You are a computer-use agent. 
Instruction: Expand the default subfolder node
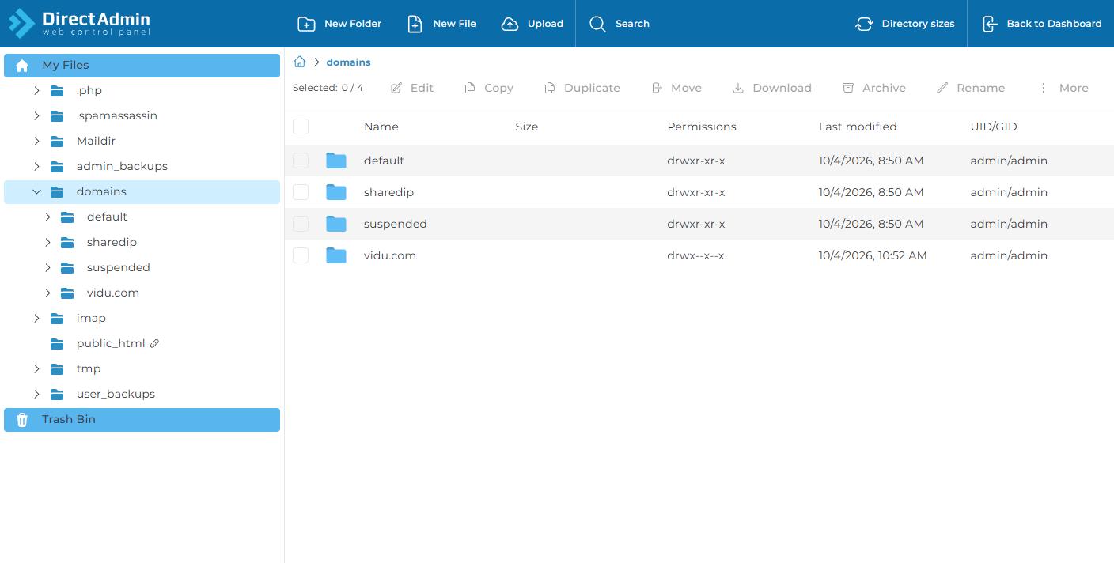pyautogui.click(x=47, y=217)
